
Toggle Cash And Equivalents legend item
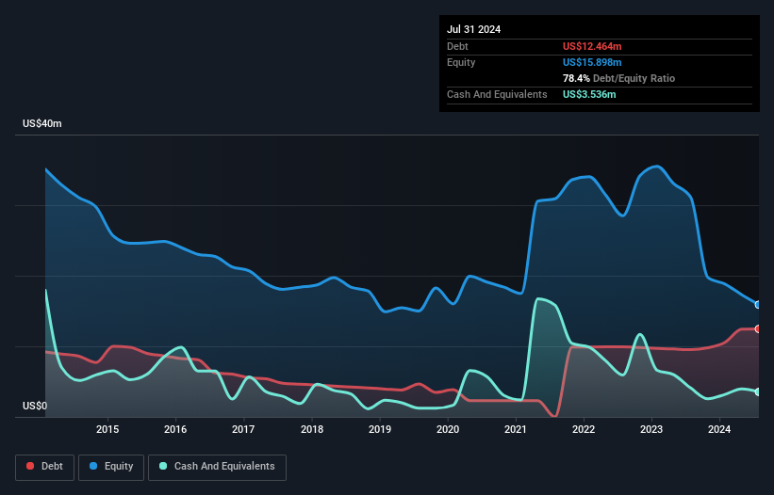point(217,467)
